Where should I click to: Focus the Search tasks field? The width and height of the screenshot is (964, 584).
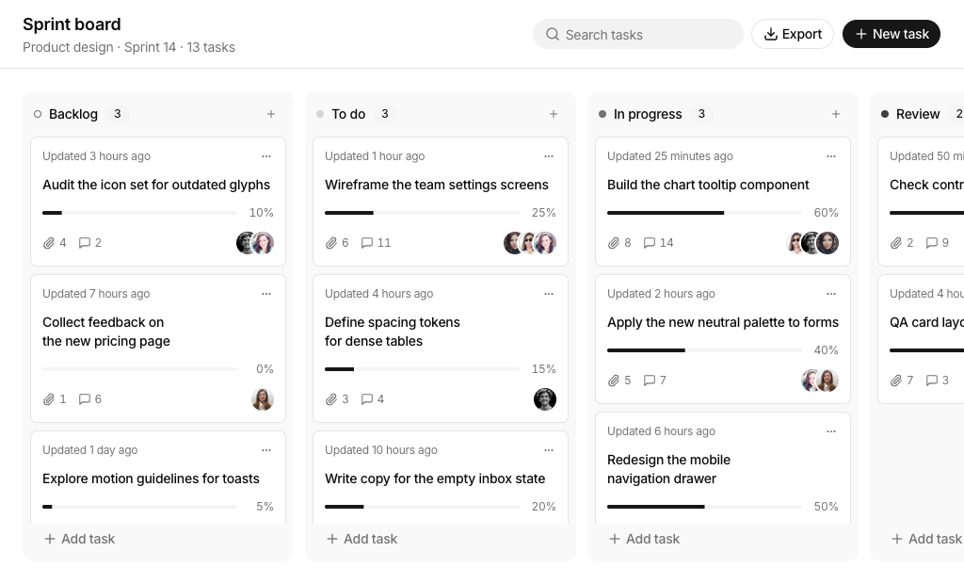638,35
